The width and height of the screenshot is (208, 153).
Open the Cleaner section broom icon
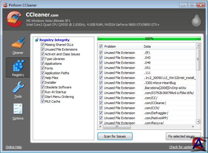18,43
